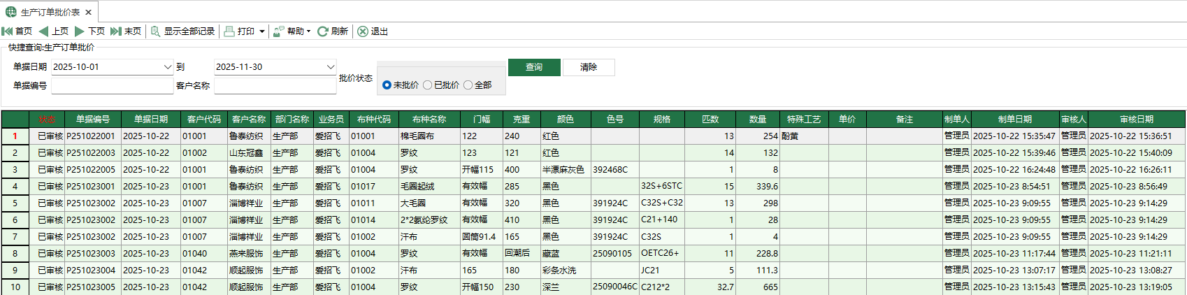Click created time 2025-10-23 13:15:43
1187x295 pixels.
pyautogui.click(x=1014, y=287)
